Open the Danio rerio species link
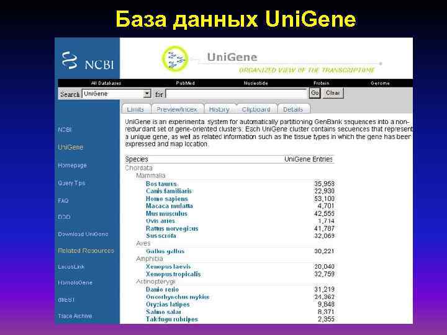This screenshot has width=447, height=335. (x=162, y=289)
